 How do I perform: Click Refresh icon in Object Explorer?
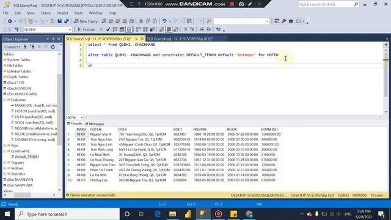53,46
